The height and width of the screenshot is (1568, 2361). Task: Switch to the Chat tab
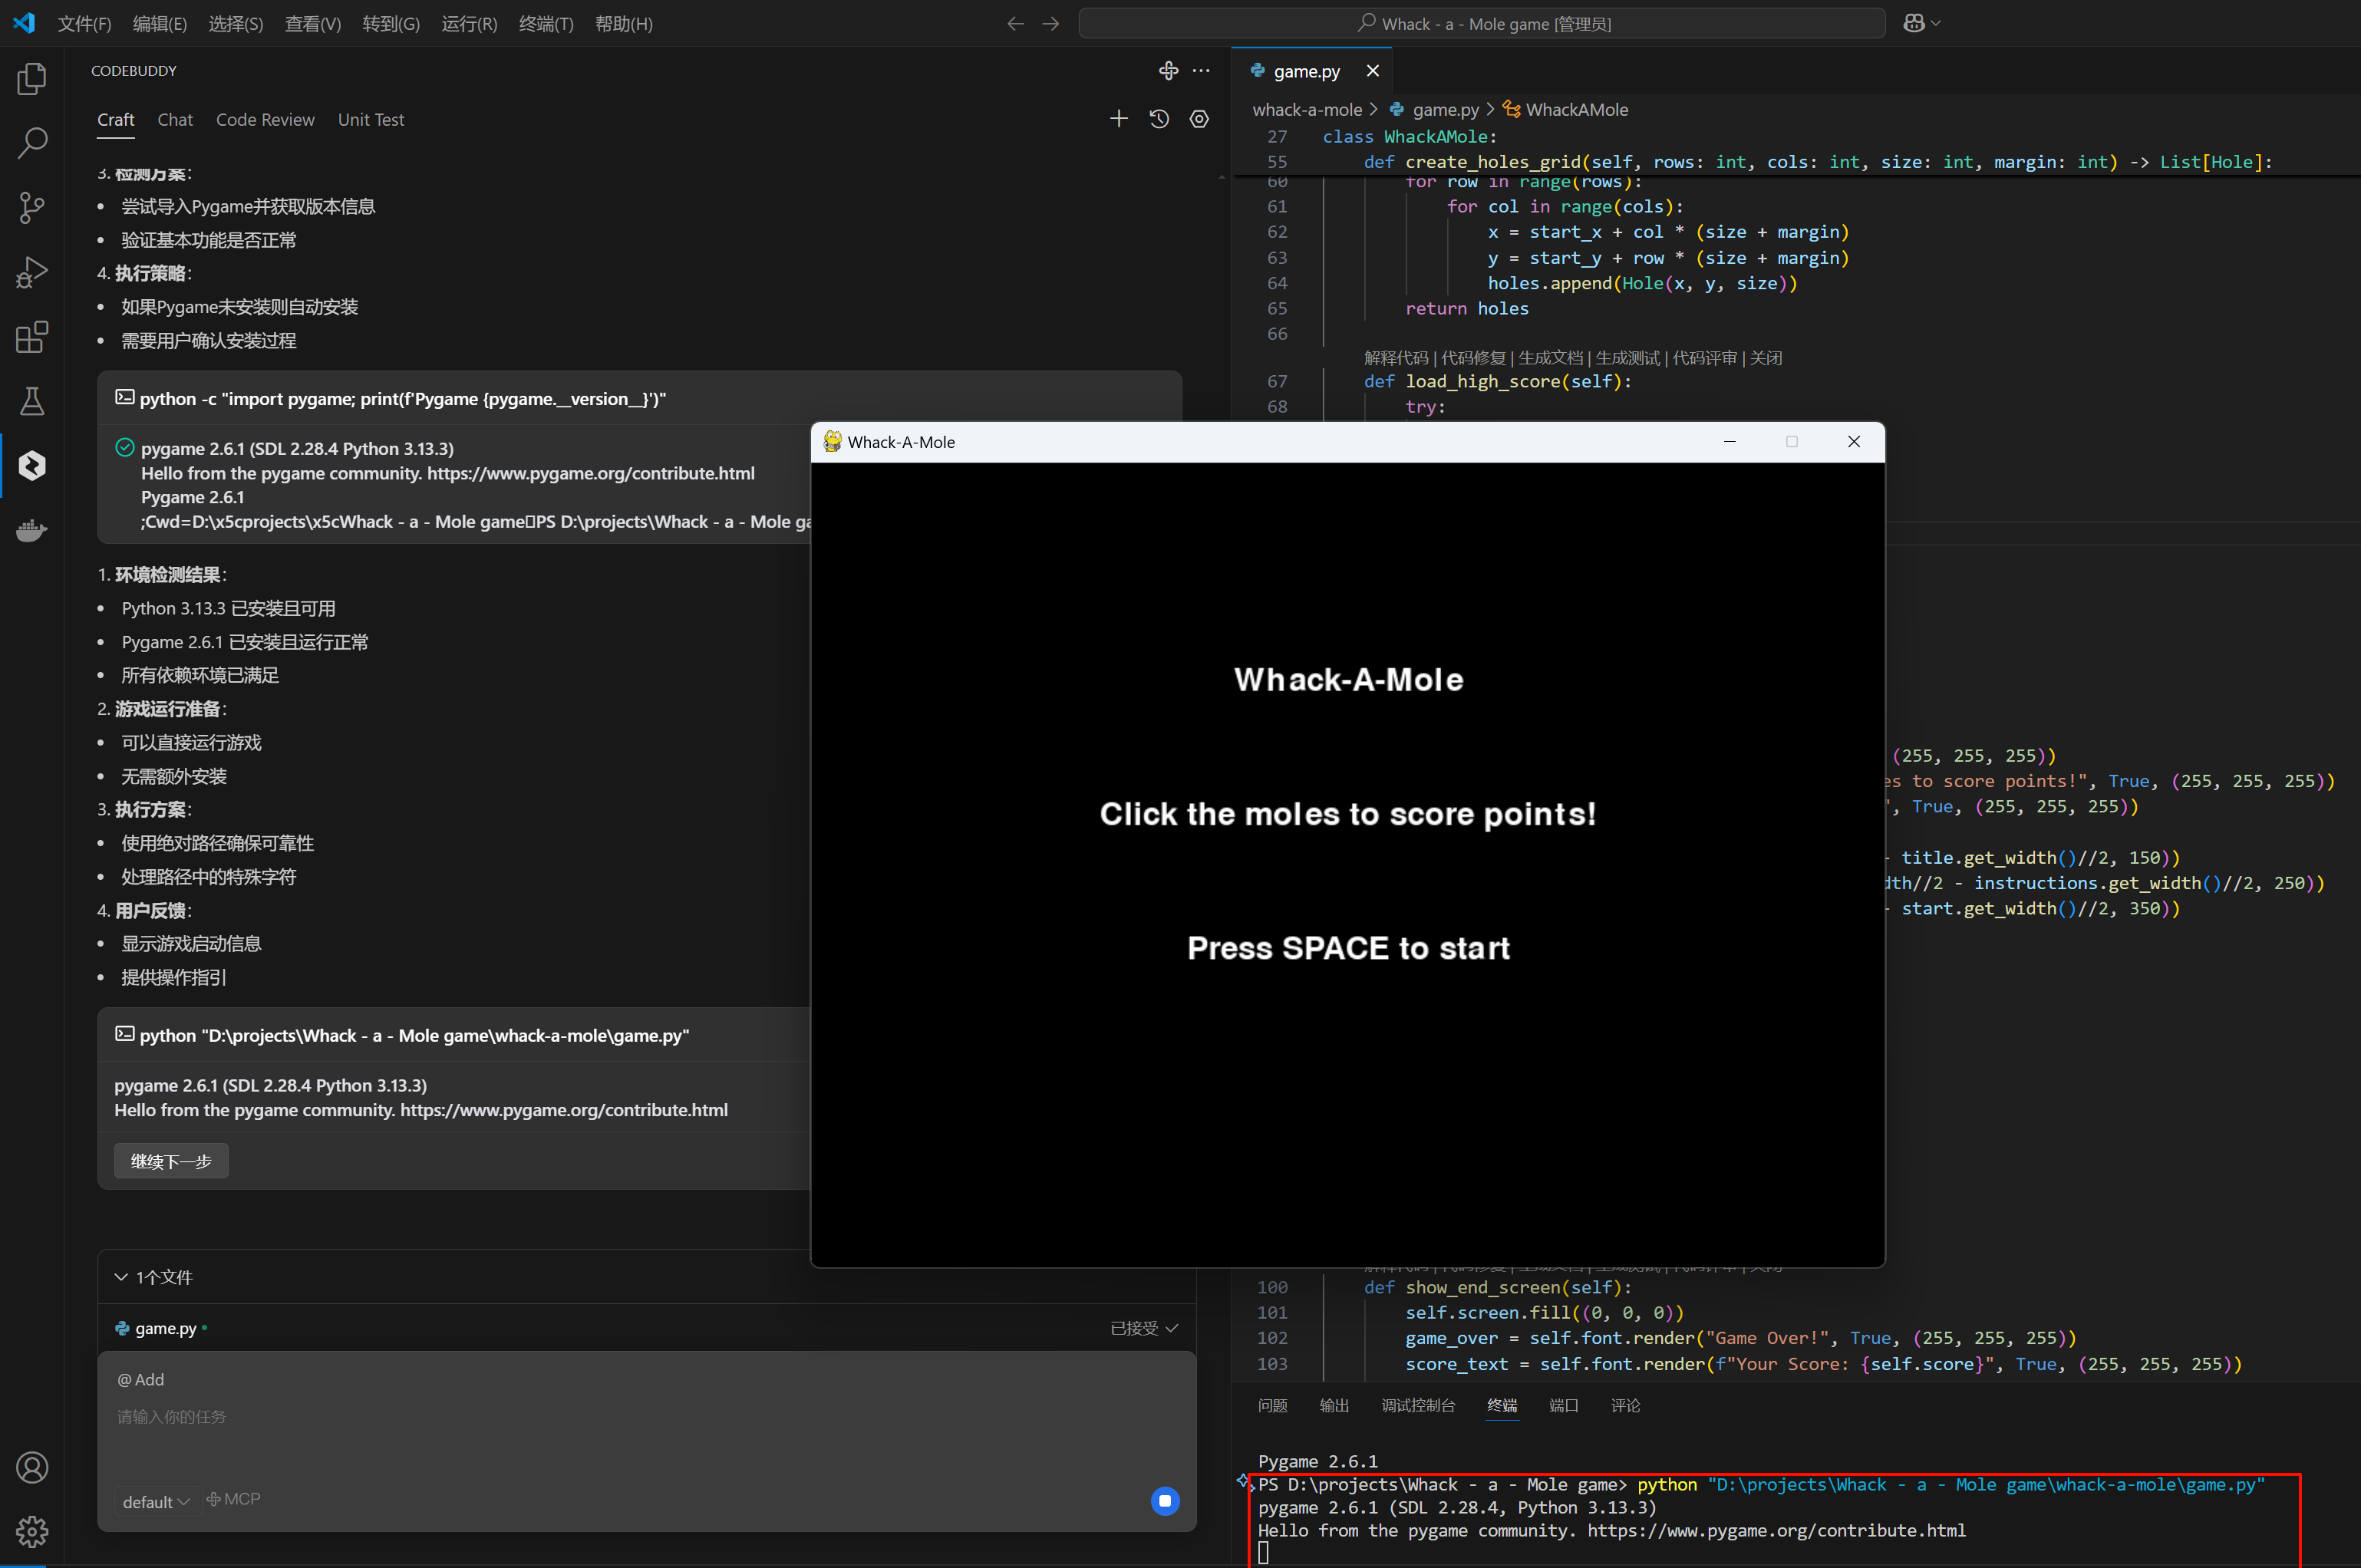[x=175, y=119]
